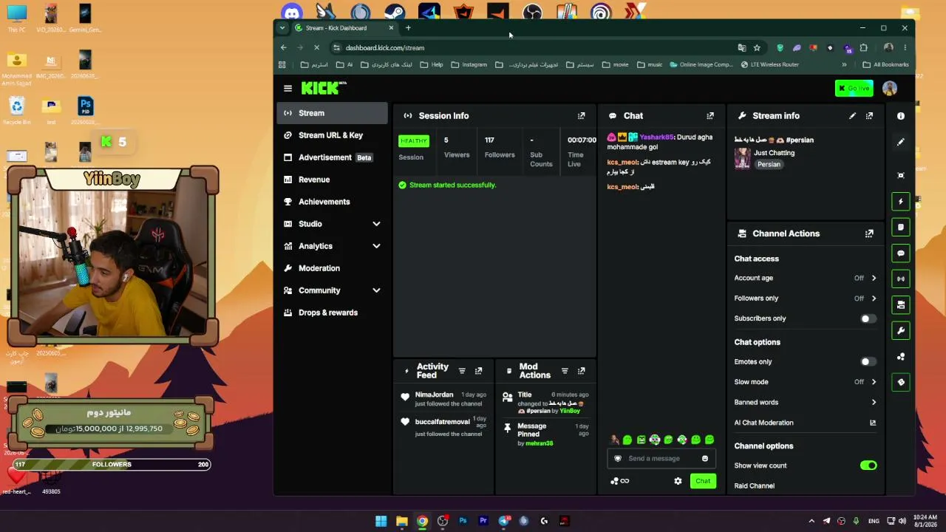Open File Explorer from the taskbar
This screenshot has width=946, height=532.
point(401,521)
